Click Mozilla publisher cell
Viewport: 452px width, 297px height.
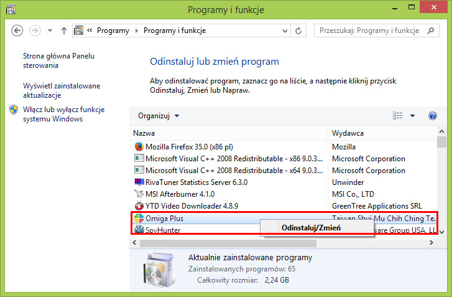344,146
